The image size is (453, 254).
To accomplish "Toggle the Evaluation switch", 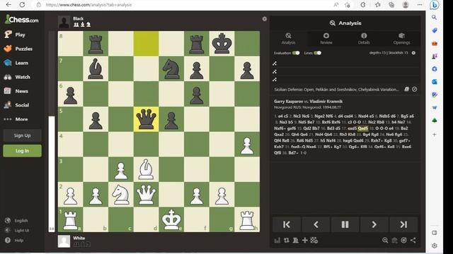I will (x=296, y=53).
